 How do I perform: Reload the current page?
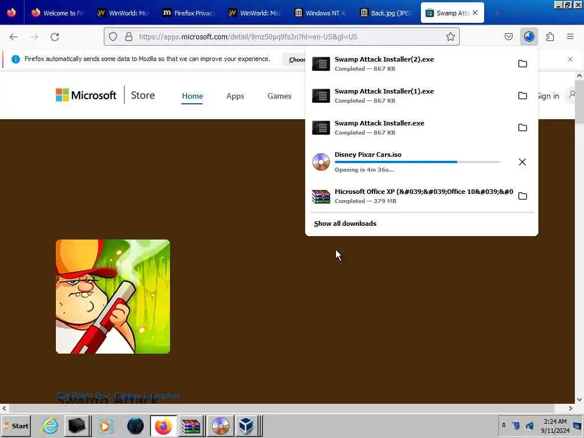(x=55, y=37)
